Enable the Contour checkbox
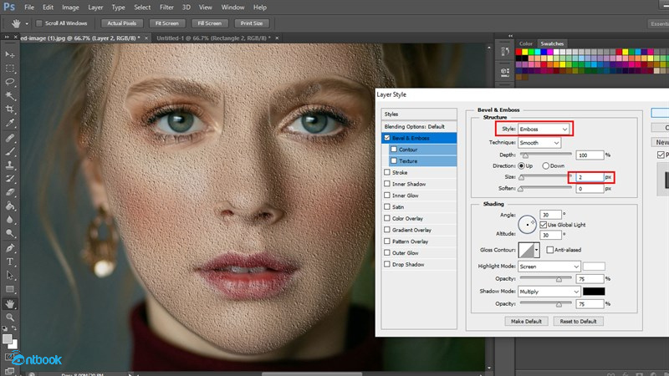This screenshot has height=376, width=669. 394,149
